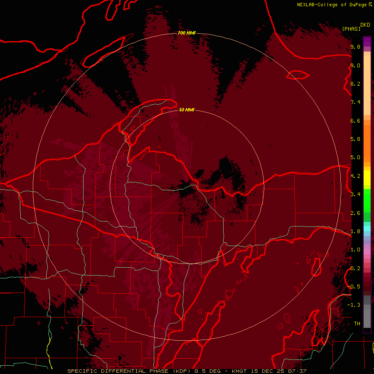Click the 3.4 value on the color scale
This screenshot has height=374, width=374.
point(355,194)
